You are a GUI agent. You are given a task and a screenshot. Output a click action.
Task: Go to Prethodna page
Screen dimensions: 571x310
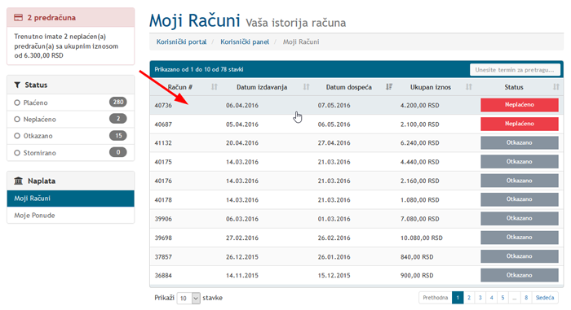tap(435, 298)
